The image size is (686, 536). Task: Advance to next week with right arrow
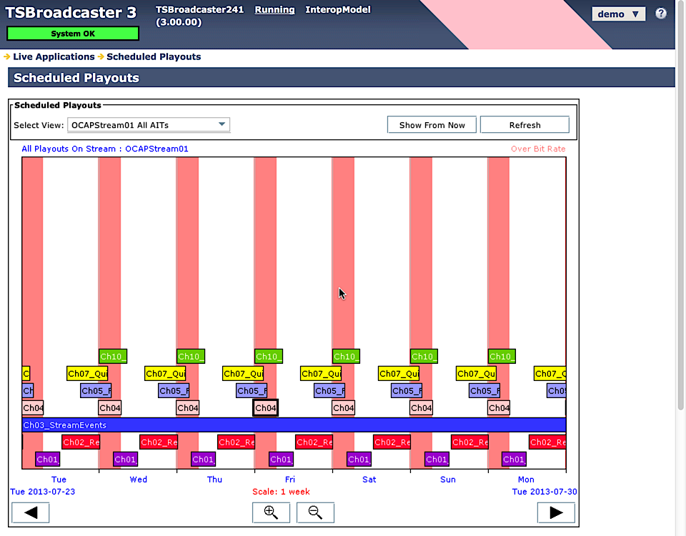click(556, 512)
